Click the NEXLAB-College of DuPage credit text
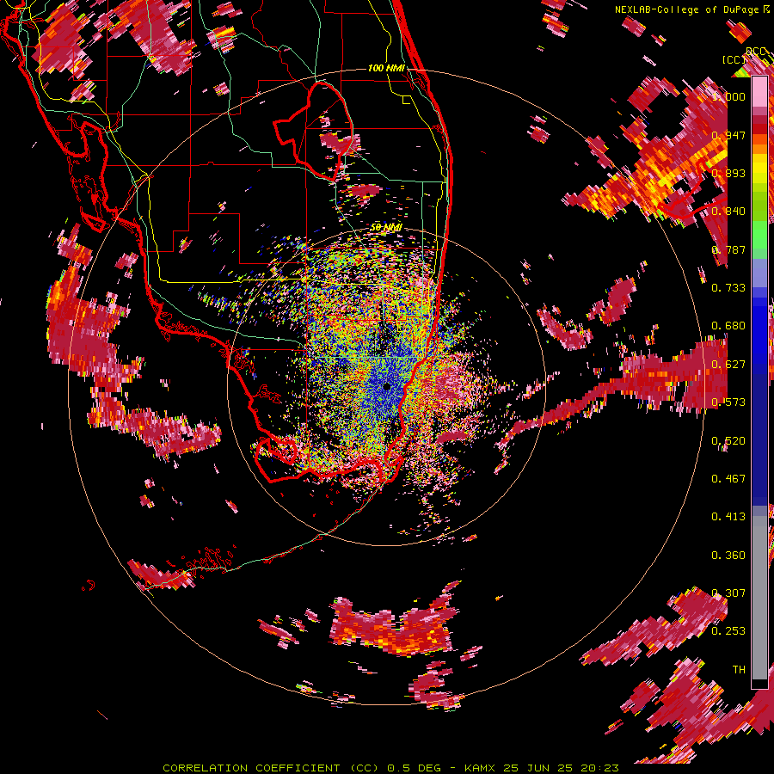The height and width of the screenshot is (774, 774). click(688, 9)
